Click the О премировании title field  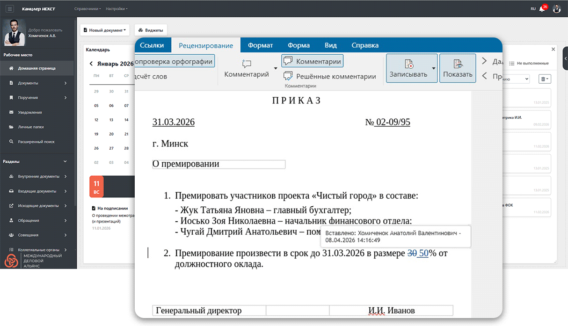(x=218, y=164)
